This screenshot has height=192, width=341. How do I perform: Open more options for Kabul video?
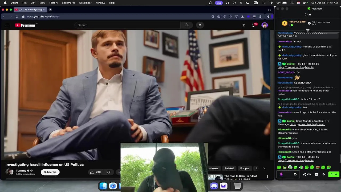[267, 176]
